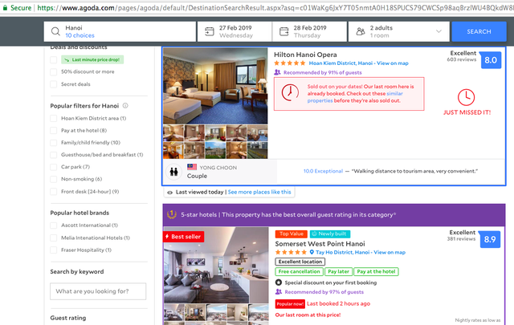Click the couple traveler icon
The image size is (514, 325).
tap(173, 172)
